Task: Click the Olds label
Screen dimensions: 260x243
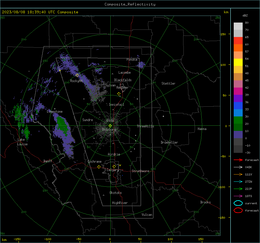Action: (110, 120)
